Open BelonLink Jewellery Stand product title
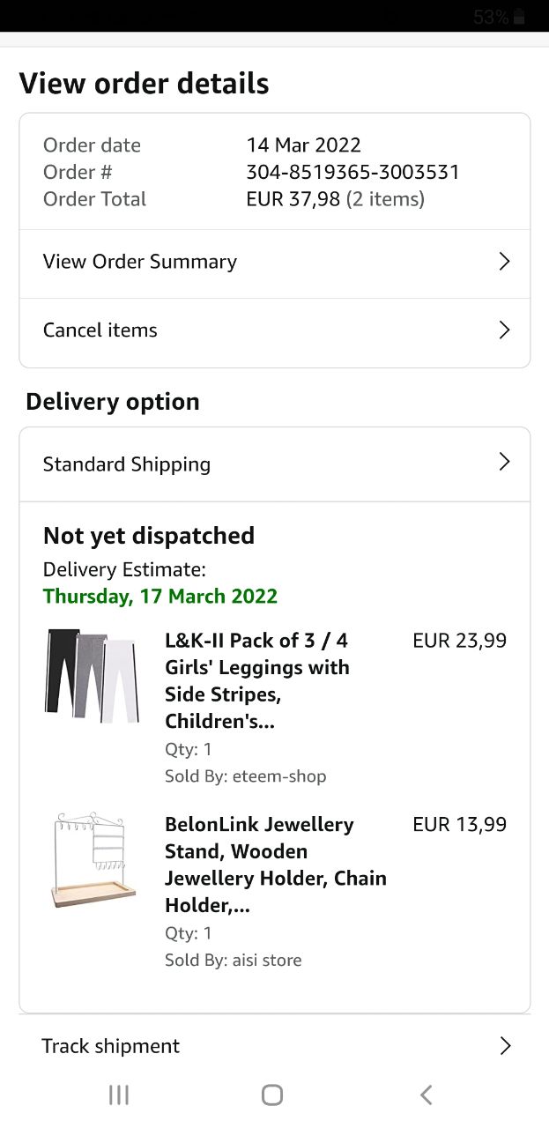Image resolution: width=549 pixels, height=1128 pixels. coord(275,865)
